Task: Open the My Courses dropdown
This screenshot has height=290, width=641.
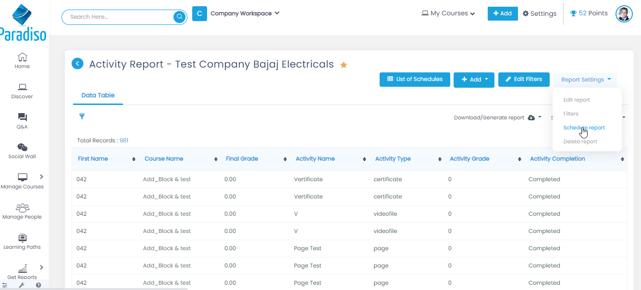Action: (x=448, y=13)
